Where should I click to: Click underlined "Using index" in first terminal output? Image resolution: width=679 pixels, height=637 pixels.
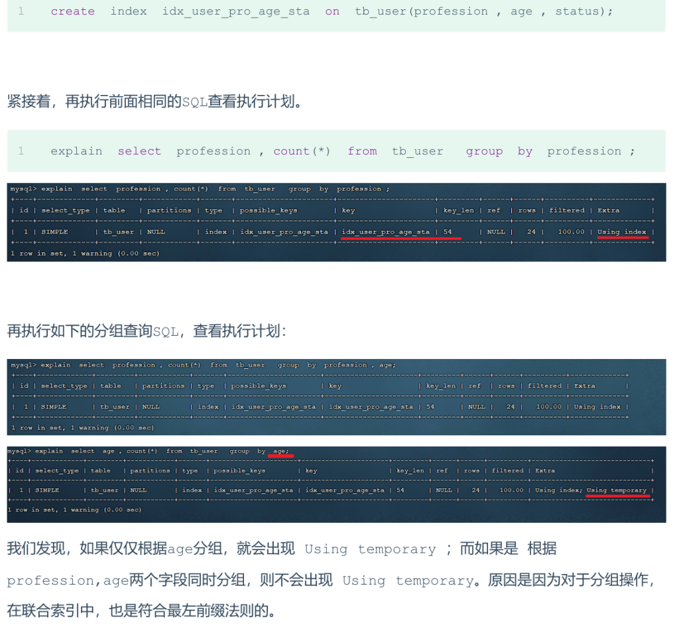click(x=621, y=232)
